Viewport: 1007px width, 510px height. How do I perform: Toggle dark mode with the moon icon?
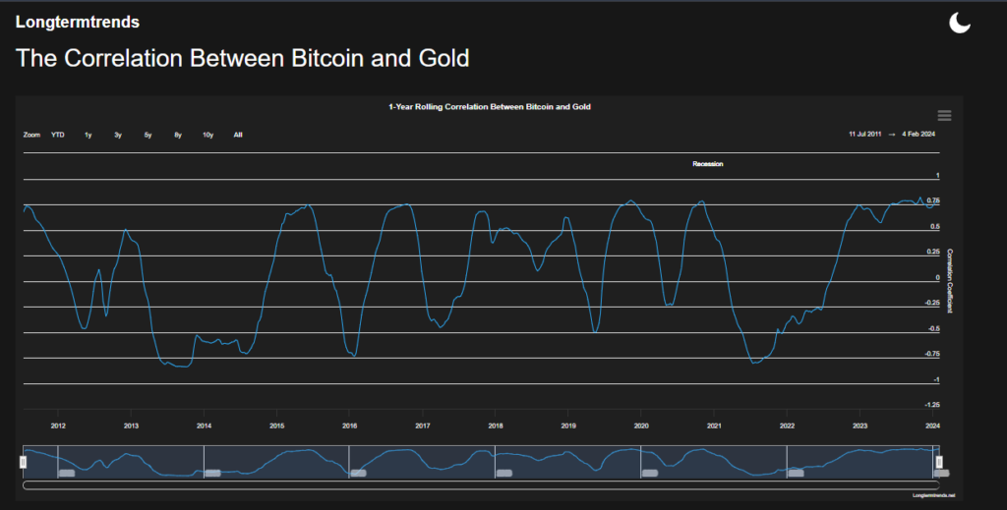[959, 23]
